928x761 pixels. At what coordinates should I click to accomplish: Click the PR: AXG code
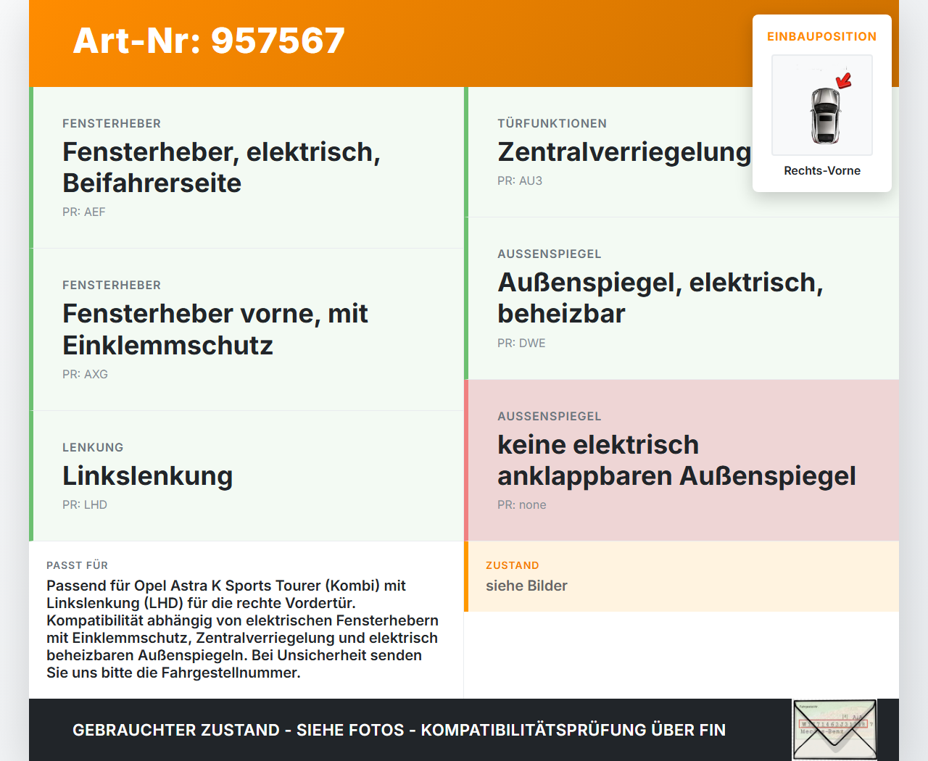pos(85,374)
